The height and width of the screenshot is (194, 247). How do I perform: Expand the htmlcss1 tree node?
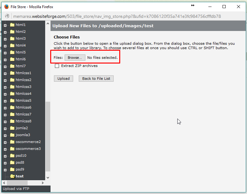point(5,74)
